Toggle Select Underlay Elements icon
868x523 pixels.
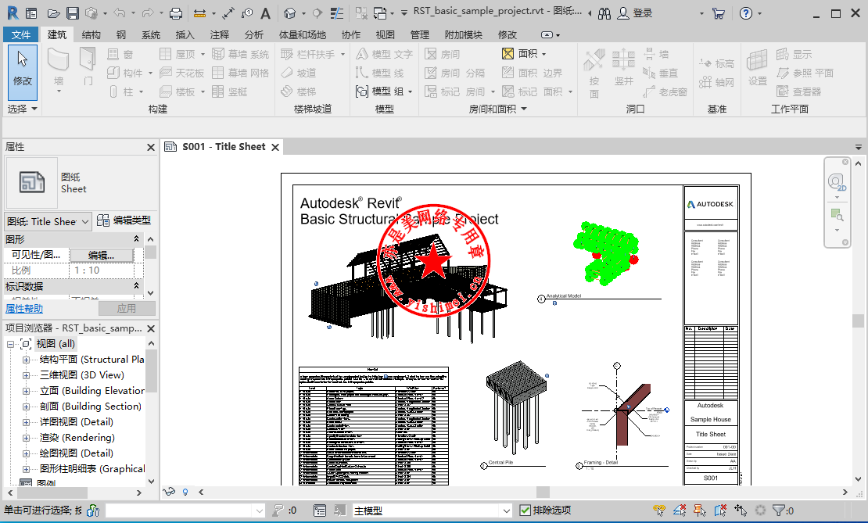click(680, 510)
